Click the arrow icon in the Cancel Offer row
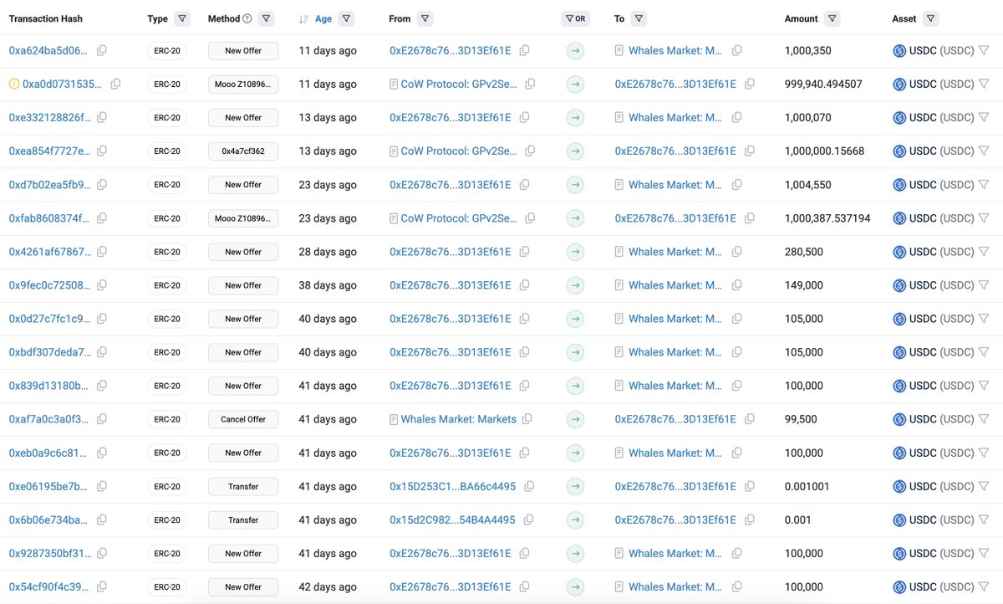1003x604 pixels. pyautogui.click(x=575, y=419)
